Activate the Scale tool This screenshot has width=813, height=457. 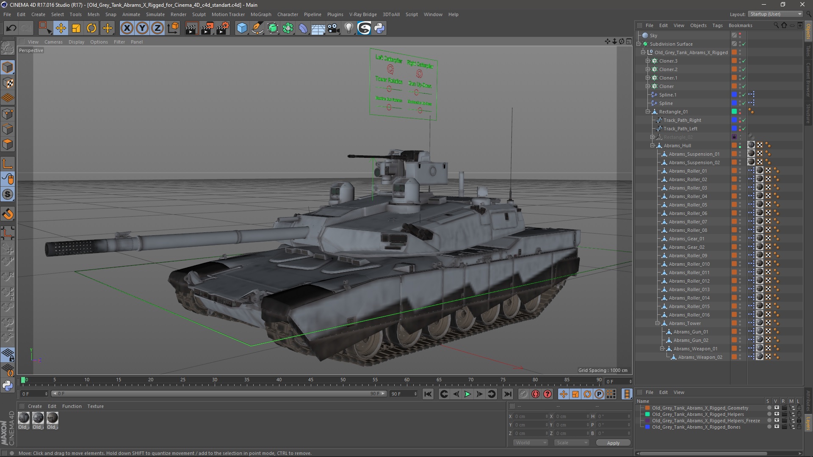(76, 28)
